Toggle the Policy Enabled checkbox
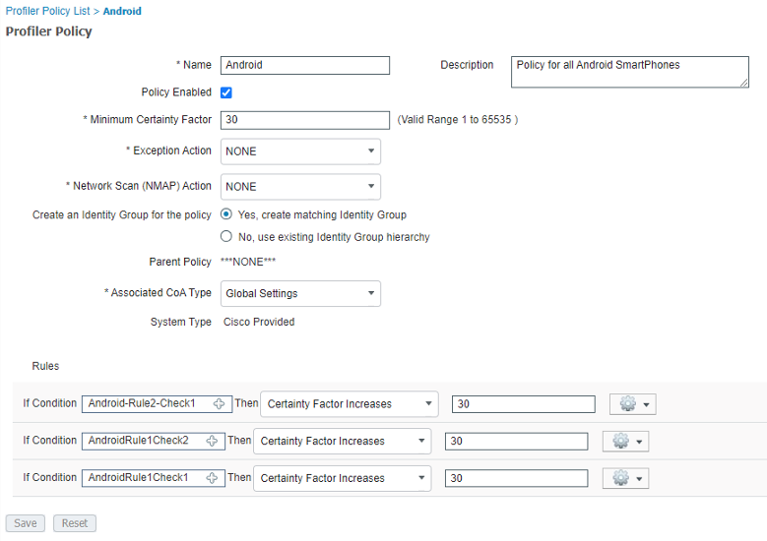 [226, 92]
